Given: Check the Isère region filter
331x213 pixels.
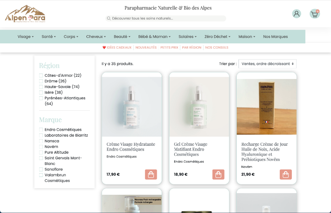Looking at the screenshot, I should coord(41,92).
